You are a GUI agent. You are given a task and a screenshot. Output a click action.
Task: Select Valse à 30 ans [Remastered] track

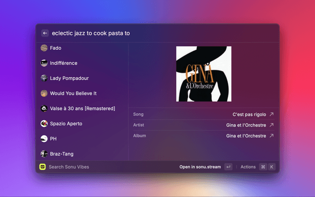click(82, 108)
